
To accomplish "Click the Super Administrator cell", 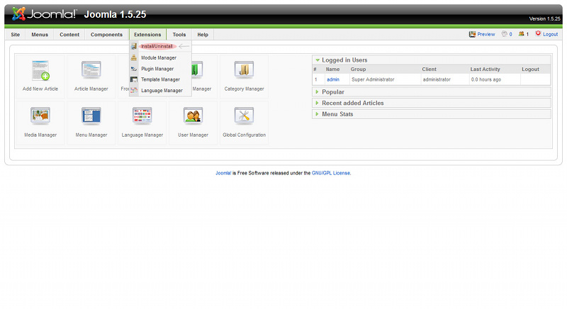I will point(373,79).
